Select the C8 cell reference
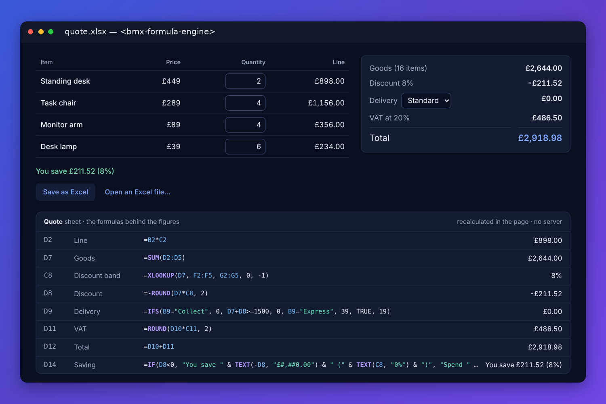Viewport: 606px width, 404px height. [x=48, y=276]
